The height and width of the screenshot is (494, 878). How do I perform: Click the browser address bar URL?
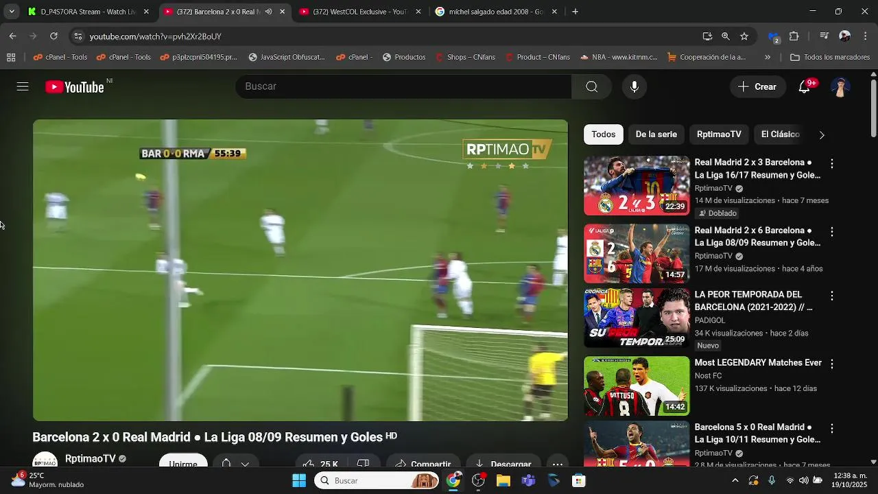click(x=155, y=36)
